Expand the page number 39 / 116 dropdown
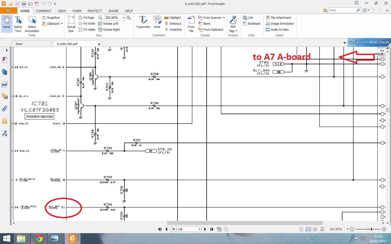The image size is (391, 244). pos(200,229)
